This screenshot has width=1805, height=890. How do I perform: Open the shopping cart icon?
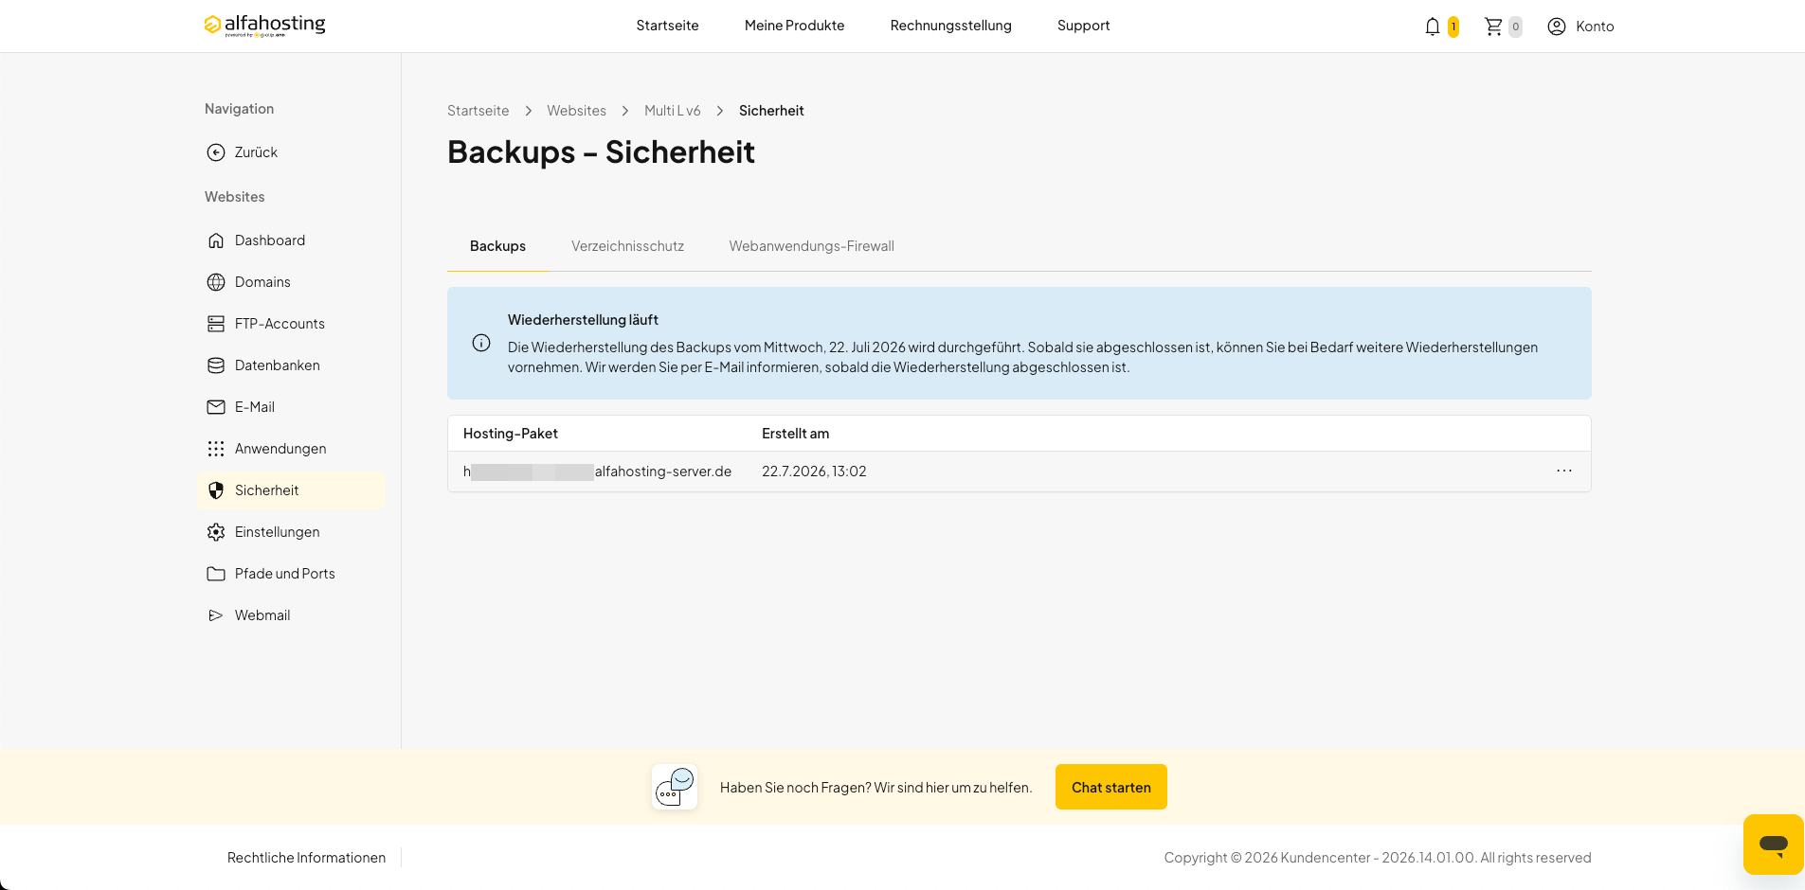coord(1493,27)
